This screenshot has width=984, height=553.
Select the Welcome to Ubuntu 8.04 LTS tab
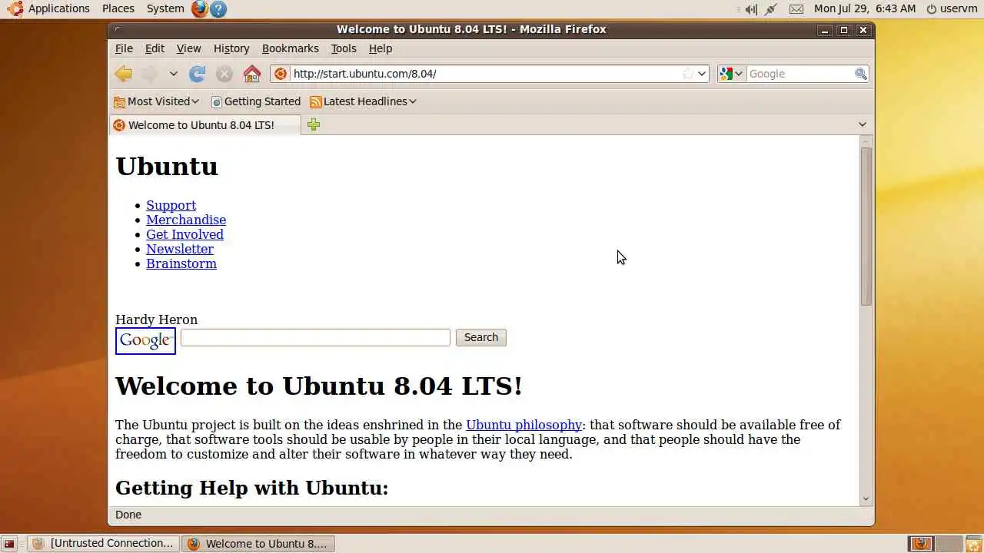204,125
